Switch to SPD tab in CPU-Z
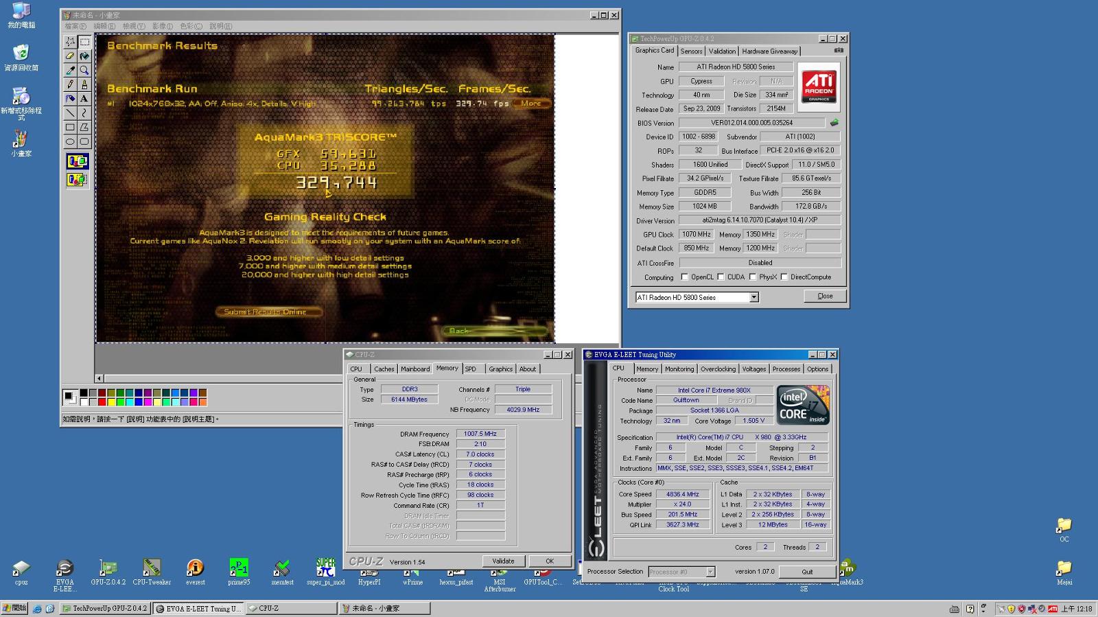 471,369
